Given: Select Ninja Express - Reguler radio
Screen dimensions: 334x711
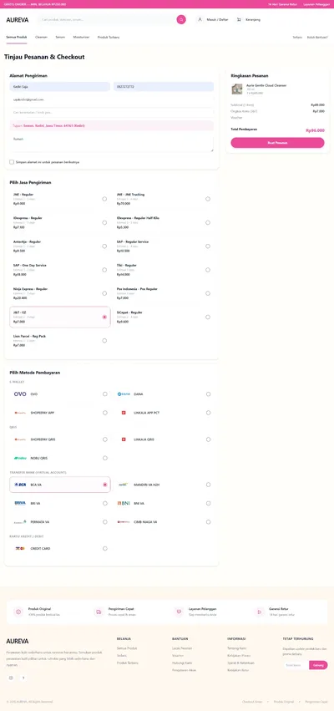Looking at the screenshot, I should pos(104,293).
